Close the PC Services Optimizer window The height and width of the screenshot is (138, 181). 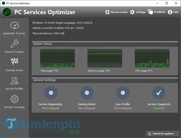click(176, 3)
